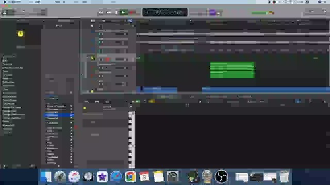Image resolution: width=330 pixels, height=185 pixels.
Task: Toggle the metronome button next to count-in
Action: (219, 13)
